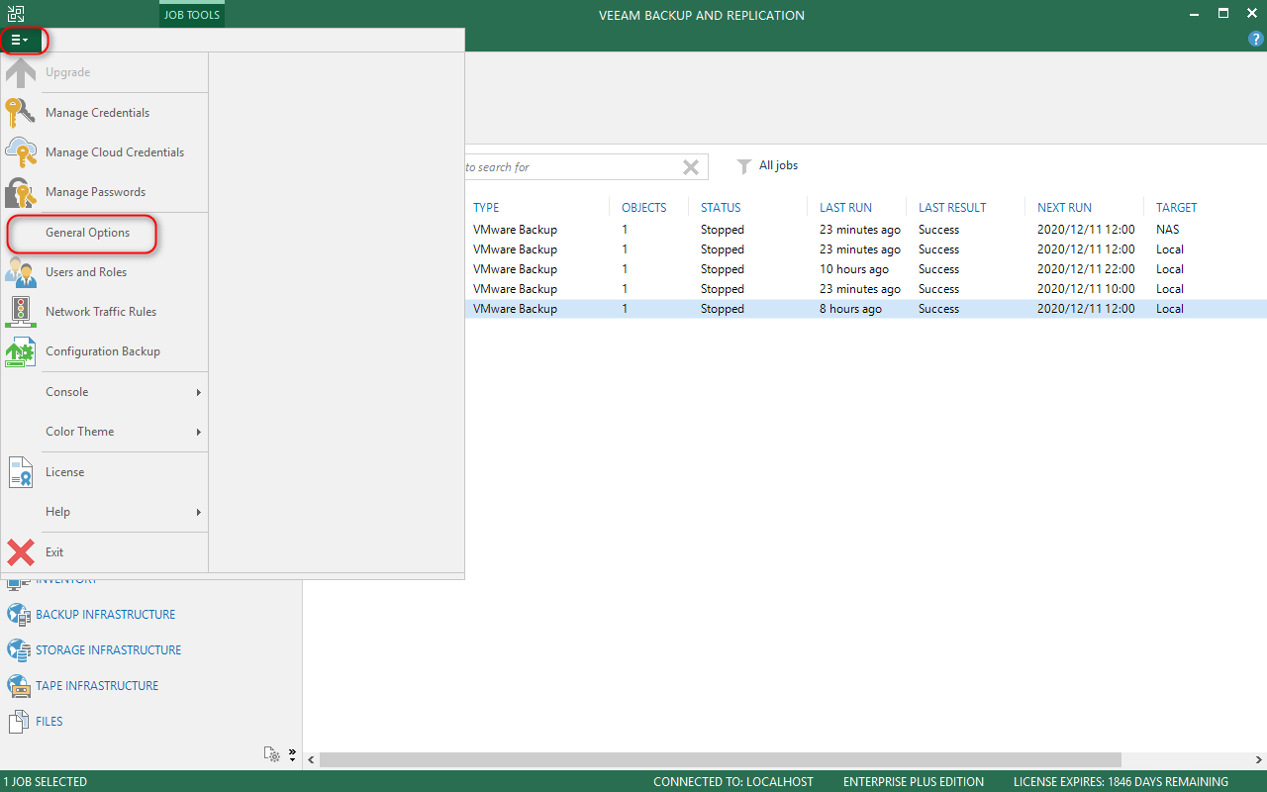The image size is (1267, 792).
Task: Sort by the STATUS column header
Action: point(721,208)
